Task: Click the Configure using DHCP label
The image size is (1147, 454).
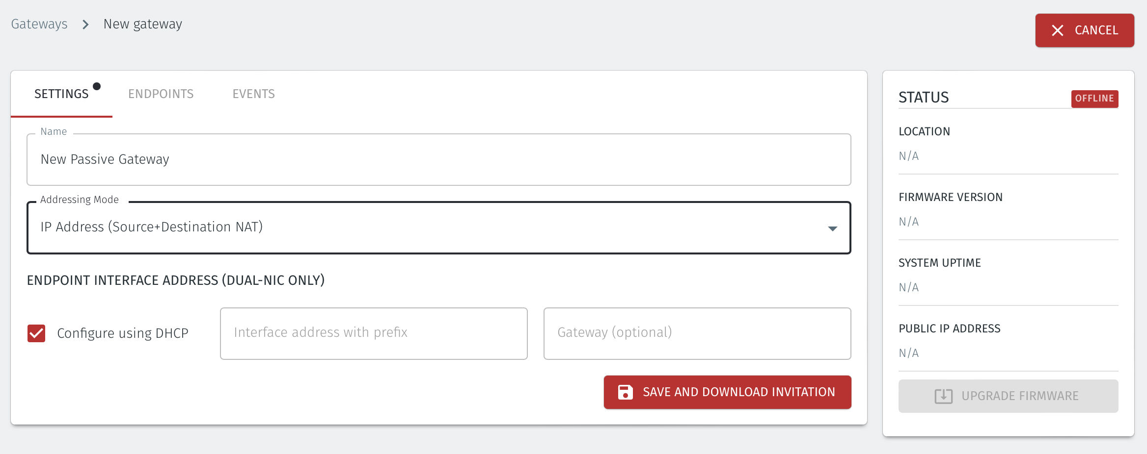Action: [x=123, y=333]
